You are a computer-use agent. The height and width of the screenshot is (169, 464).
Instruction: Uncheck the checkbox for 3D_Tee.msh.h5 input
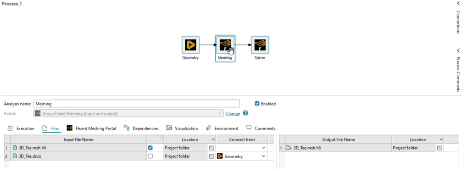point(150,148)
